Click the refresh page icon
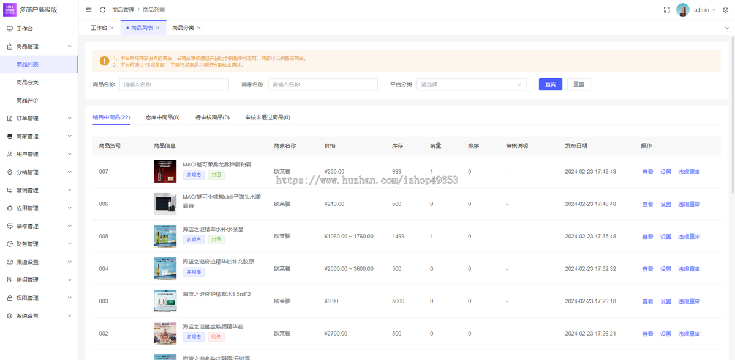This screenshot has width=735, height=360. click(x=102, y=10)
